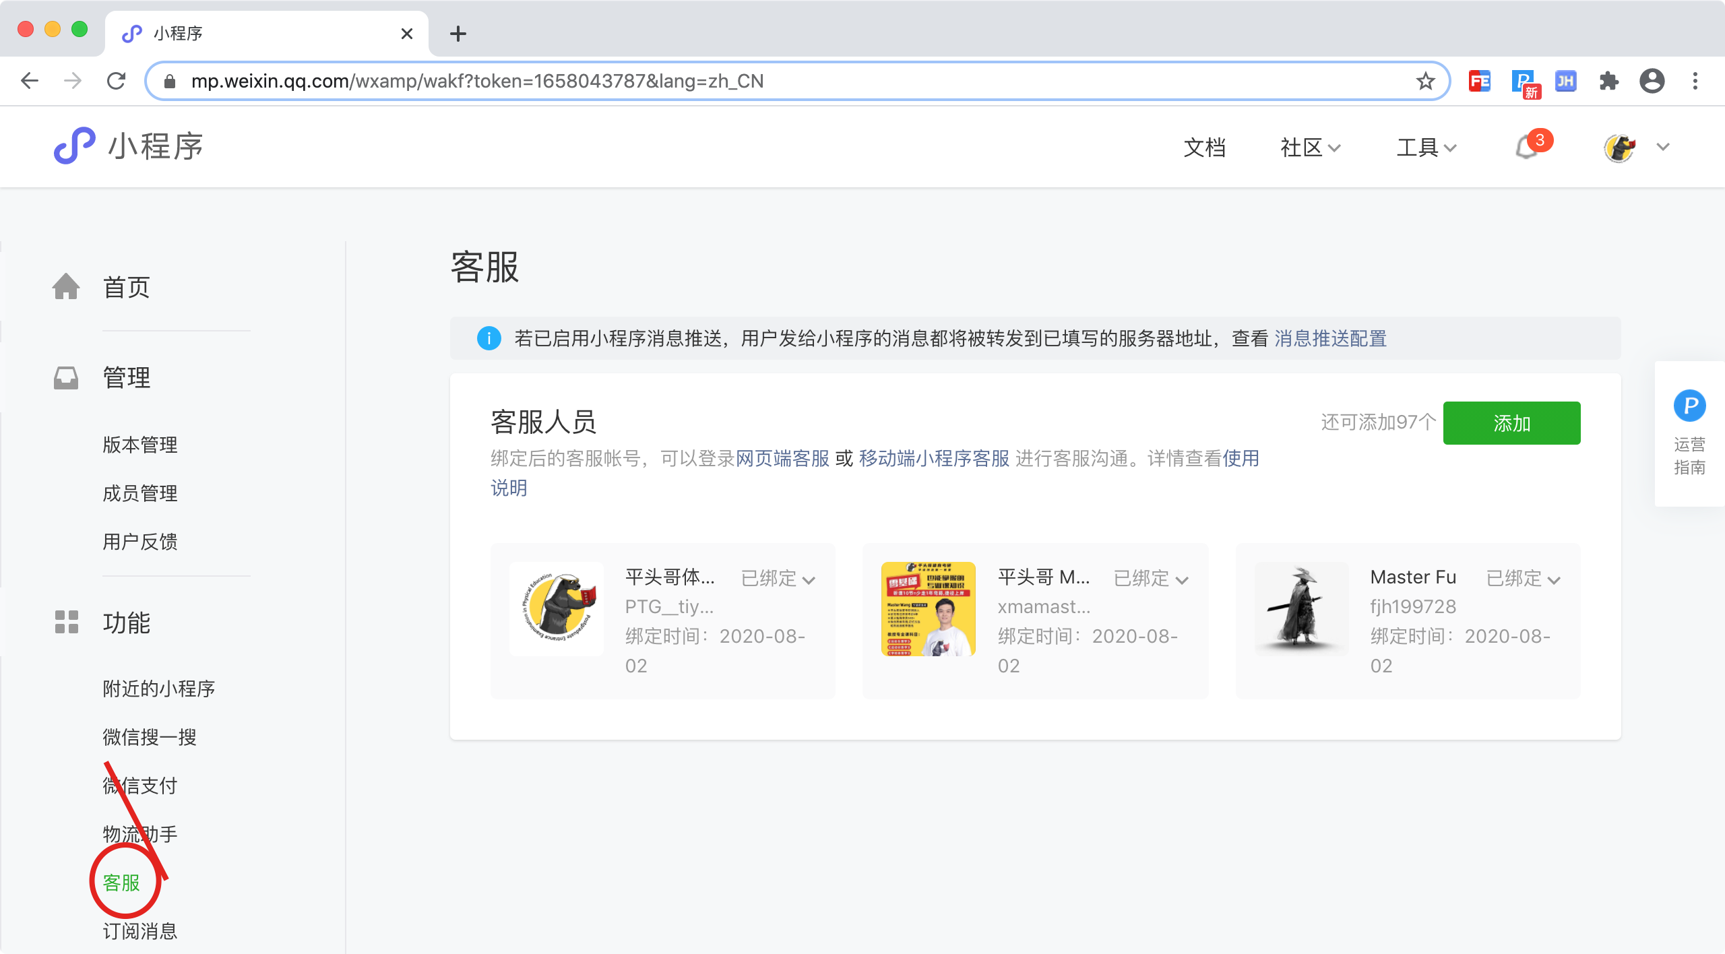Bookmark page with the star icon

tap(1425, 82)
